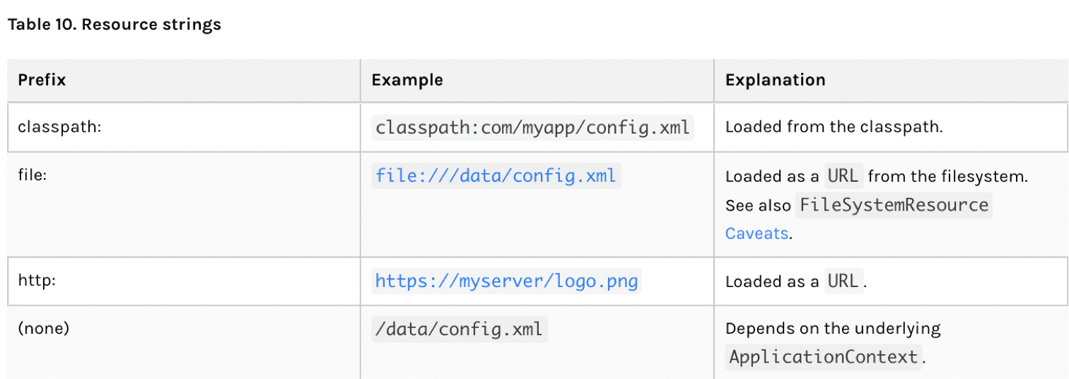Screen dimensions: 1069x379
Task: Click the Example column header
Action: click(407, 80)
